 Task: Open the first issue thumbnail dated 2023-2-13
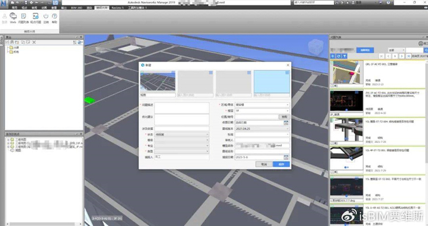coord(347,73)
